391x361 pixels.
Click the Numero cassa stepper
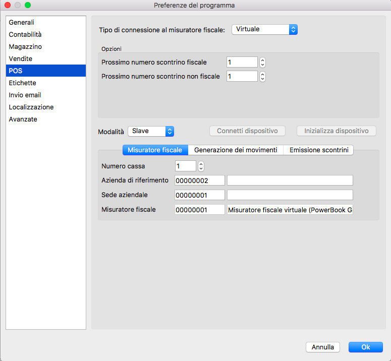[201, 166]
